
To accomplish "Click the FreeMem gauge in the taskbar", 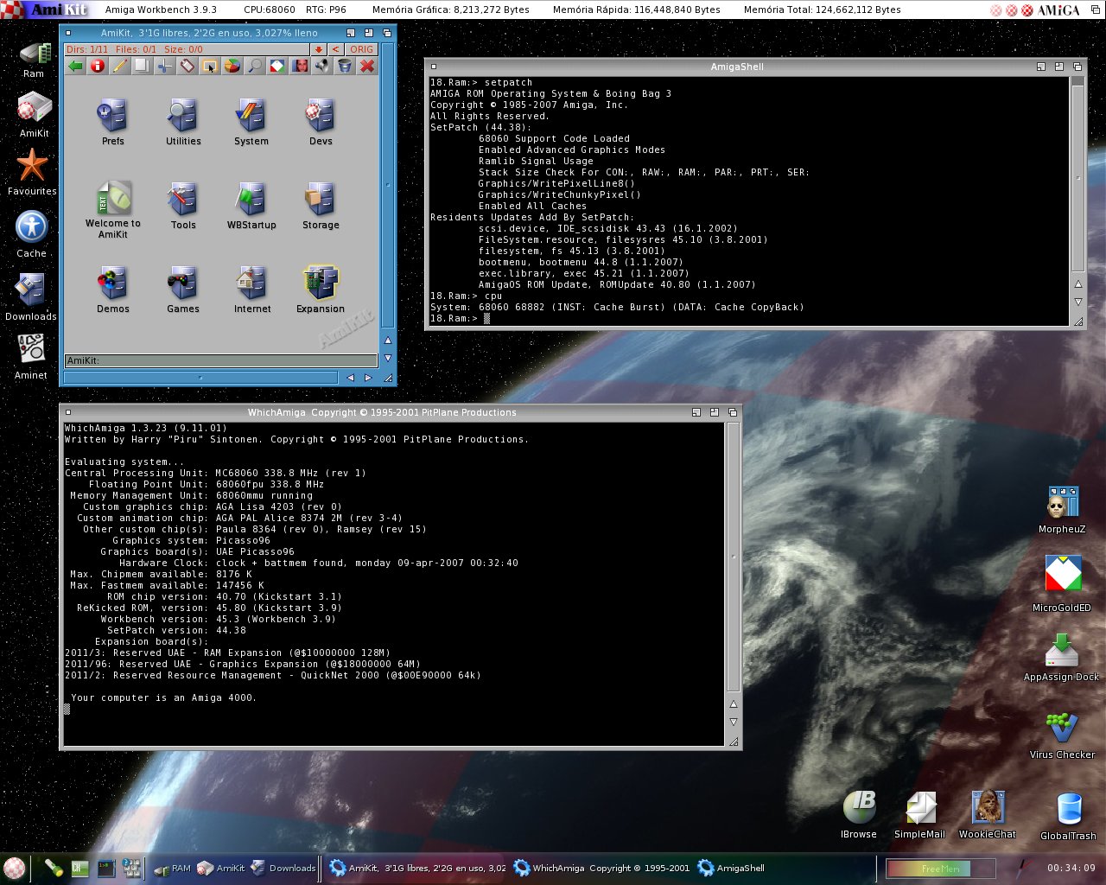I will click(x=940, y=869).
